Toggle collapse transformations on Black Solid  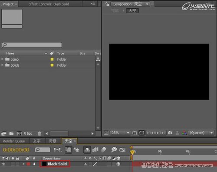coord(90,164)
